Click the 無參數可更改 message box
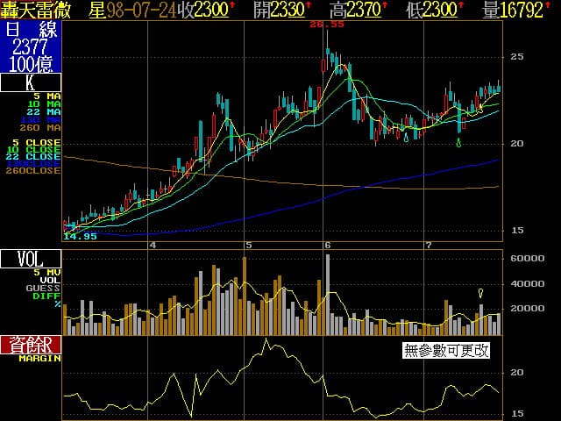The width and height of the screenshot is (561, 421). 445,351
